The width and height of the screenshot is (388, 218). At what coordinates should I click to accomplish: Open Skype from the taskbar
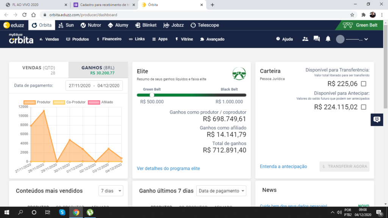pos(62,212)
